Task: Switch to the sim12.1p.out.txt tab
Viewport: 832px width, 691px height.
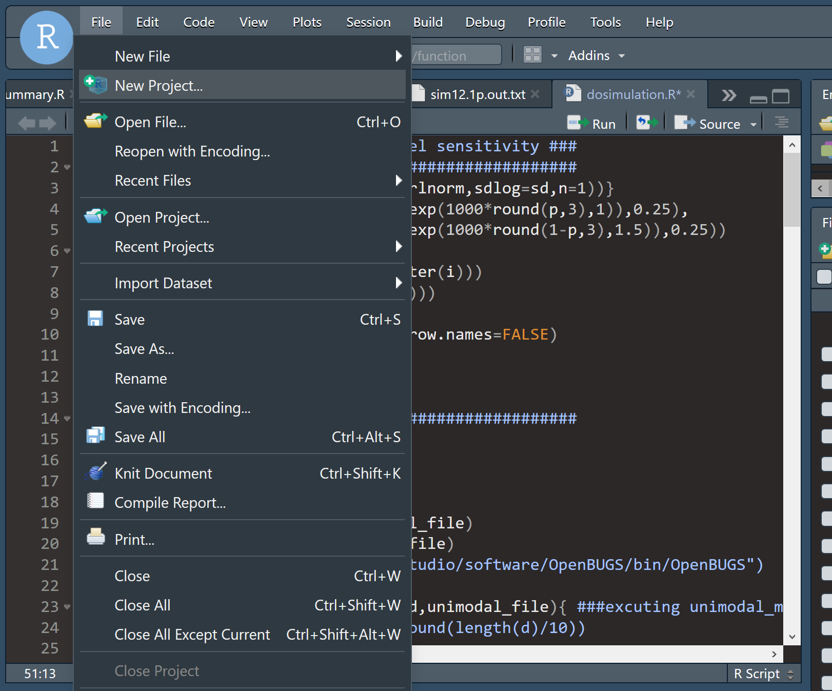Action: pyautogui.click(x=477, y=94)
